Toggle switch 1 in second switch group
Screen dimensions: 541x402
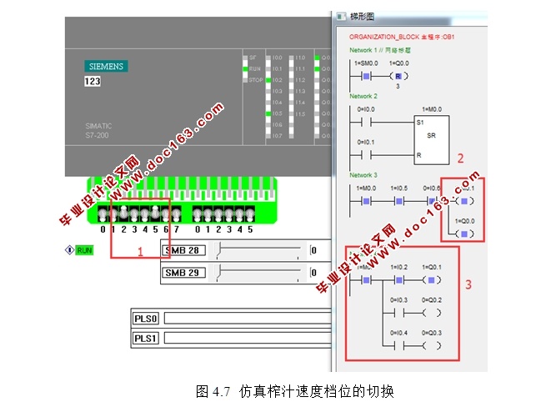coord(208,214)
